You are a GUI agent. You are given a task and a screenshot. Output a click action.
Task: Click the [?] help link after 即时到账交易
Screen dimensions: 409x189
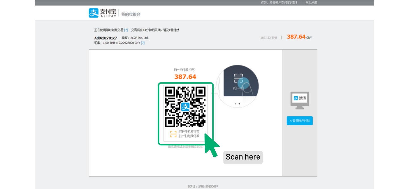click(126, 30)
